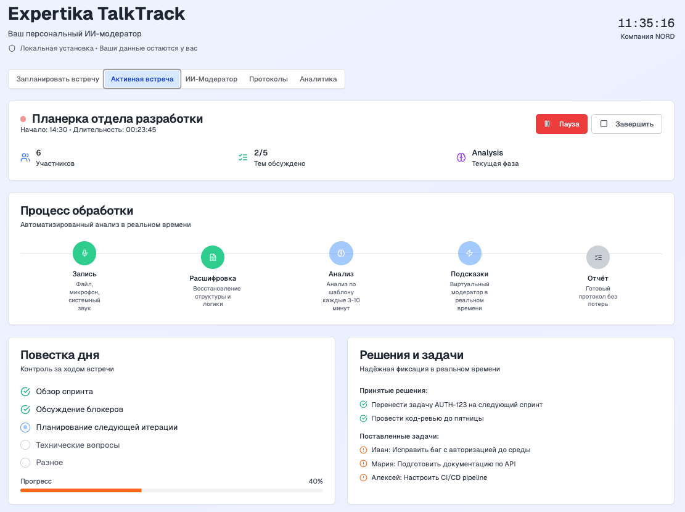
Task: Click Иван: Исправить баг task text
Action: [451, 450]
